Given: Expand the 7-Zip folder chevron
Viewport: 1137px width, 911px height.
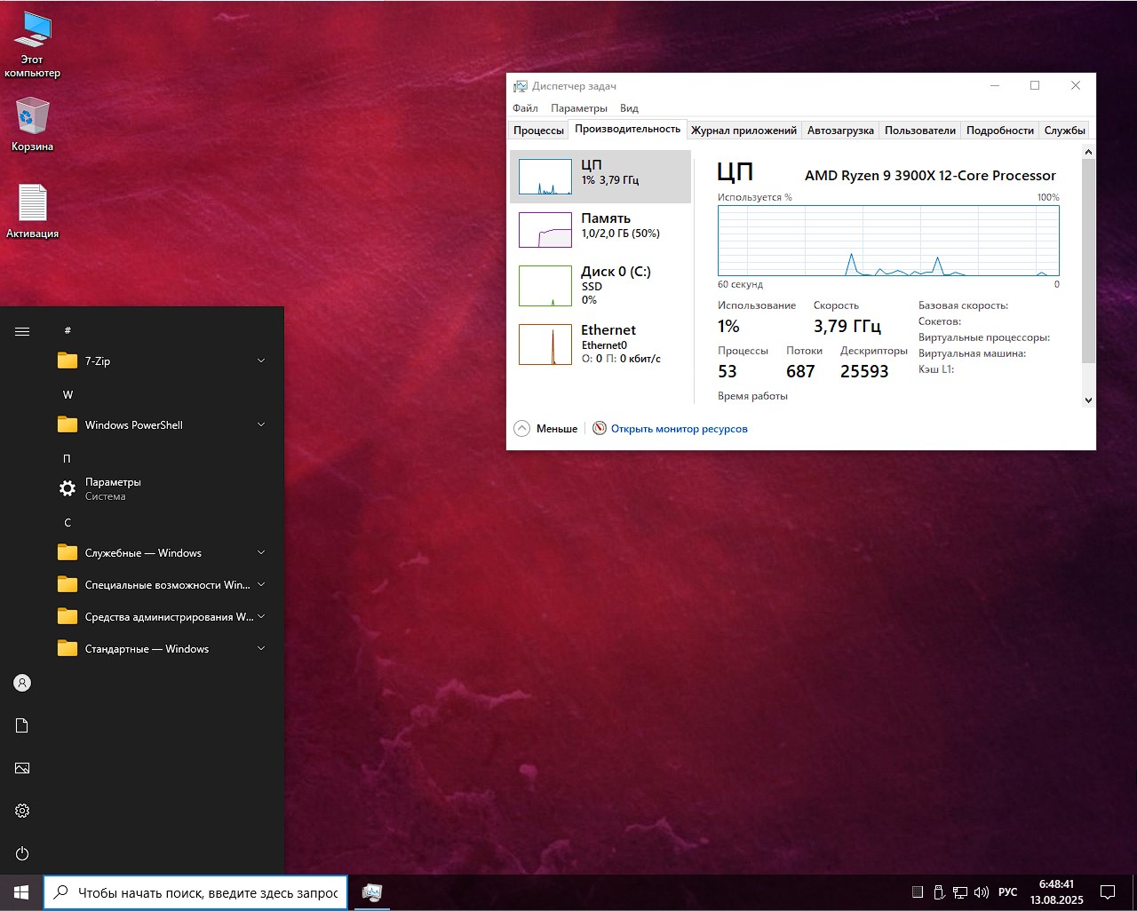Looking at the screenshot, I should click(261, 360).
